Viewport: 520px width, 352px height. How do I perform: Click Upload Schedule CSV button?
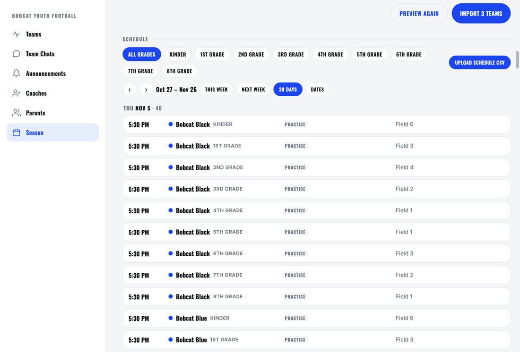click(480, 63)
